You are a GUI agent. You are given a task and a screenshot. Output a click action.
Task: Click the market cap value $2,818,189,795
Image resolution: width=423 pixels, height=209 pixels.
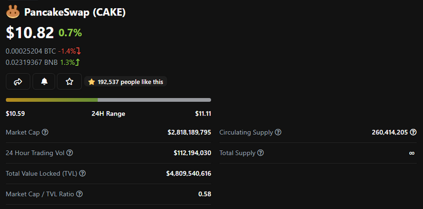189,132
